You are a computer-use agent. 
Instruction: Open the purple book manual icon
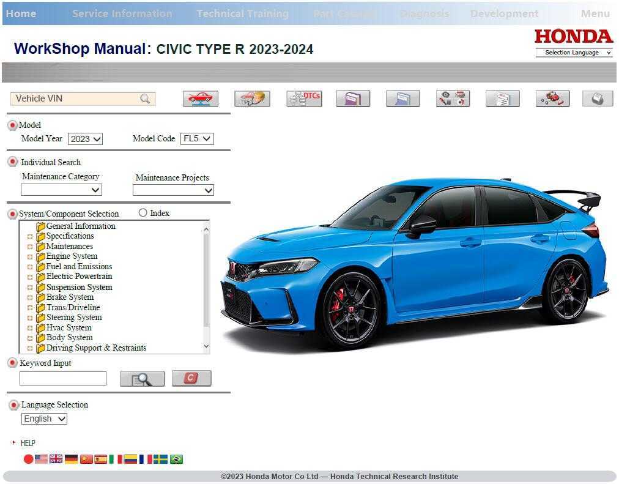[353, 99]
